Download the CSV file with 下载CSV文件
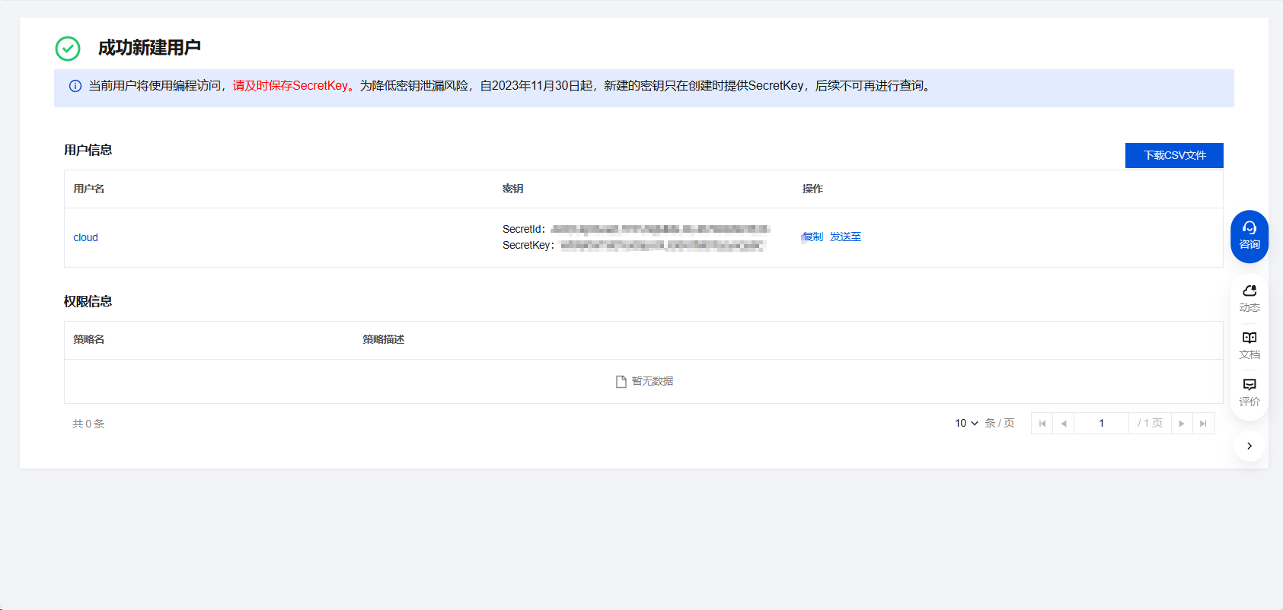Viewport: 1283px width, 610px height. (1173, 155)
